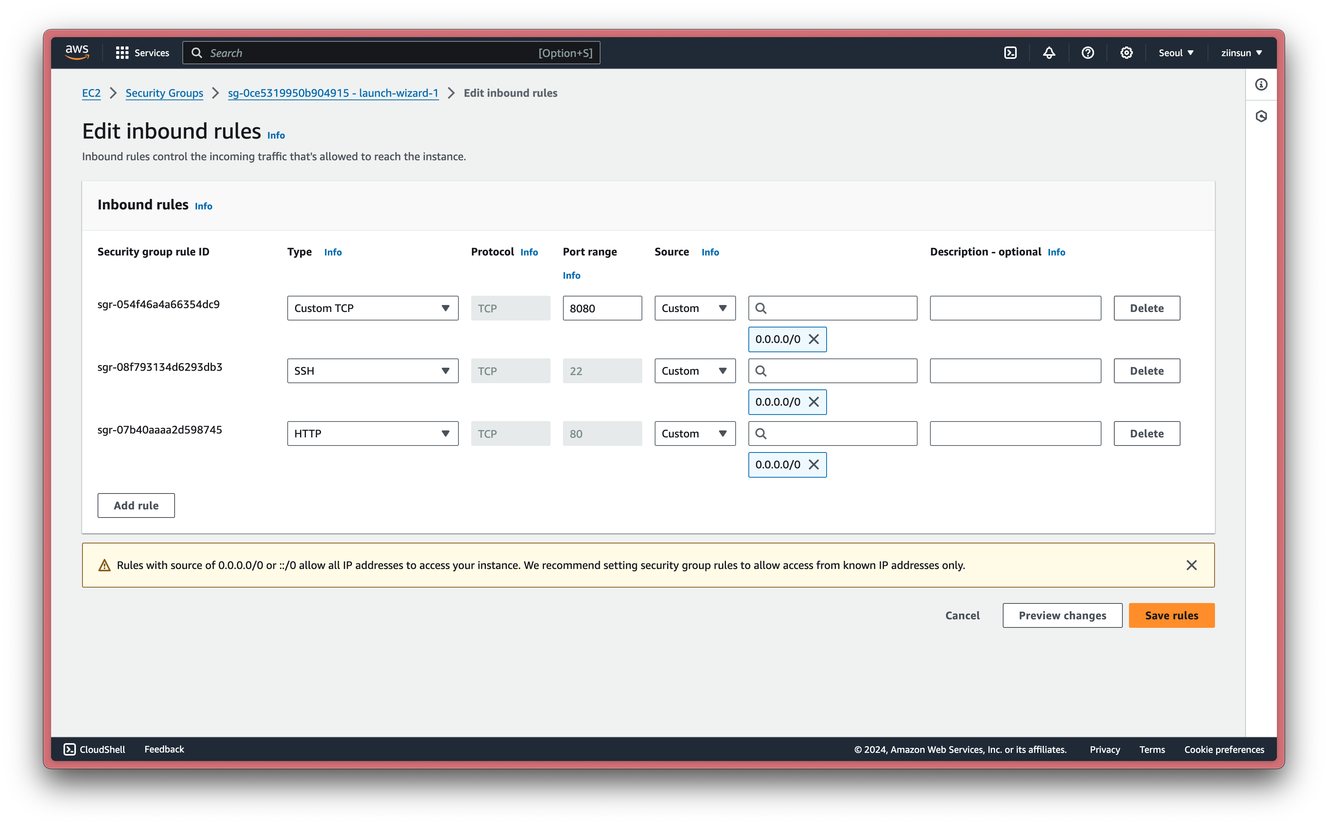
Task: Click the 8080 port range field
Action: [x=602, y=308]
